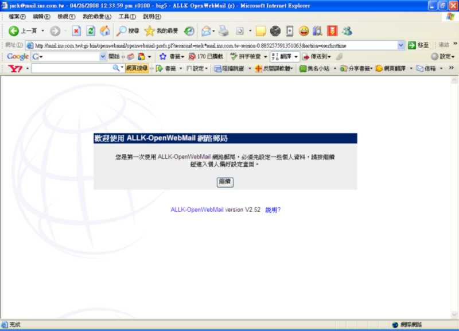Go to the Home page icon
459x331 pixels.
click(x=105, y=31)
